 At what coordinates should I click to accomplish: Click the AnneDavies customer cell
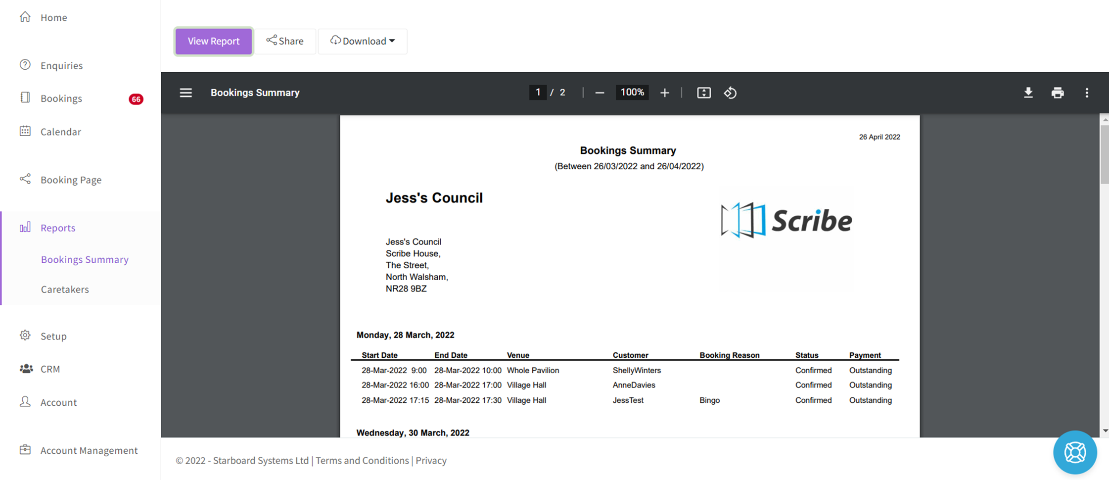click(634, 385)
